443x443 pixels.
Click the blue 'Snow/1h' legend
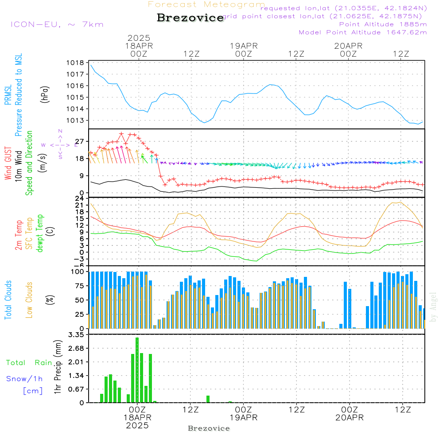(x=24, y=379)
